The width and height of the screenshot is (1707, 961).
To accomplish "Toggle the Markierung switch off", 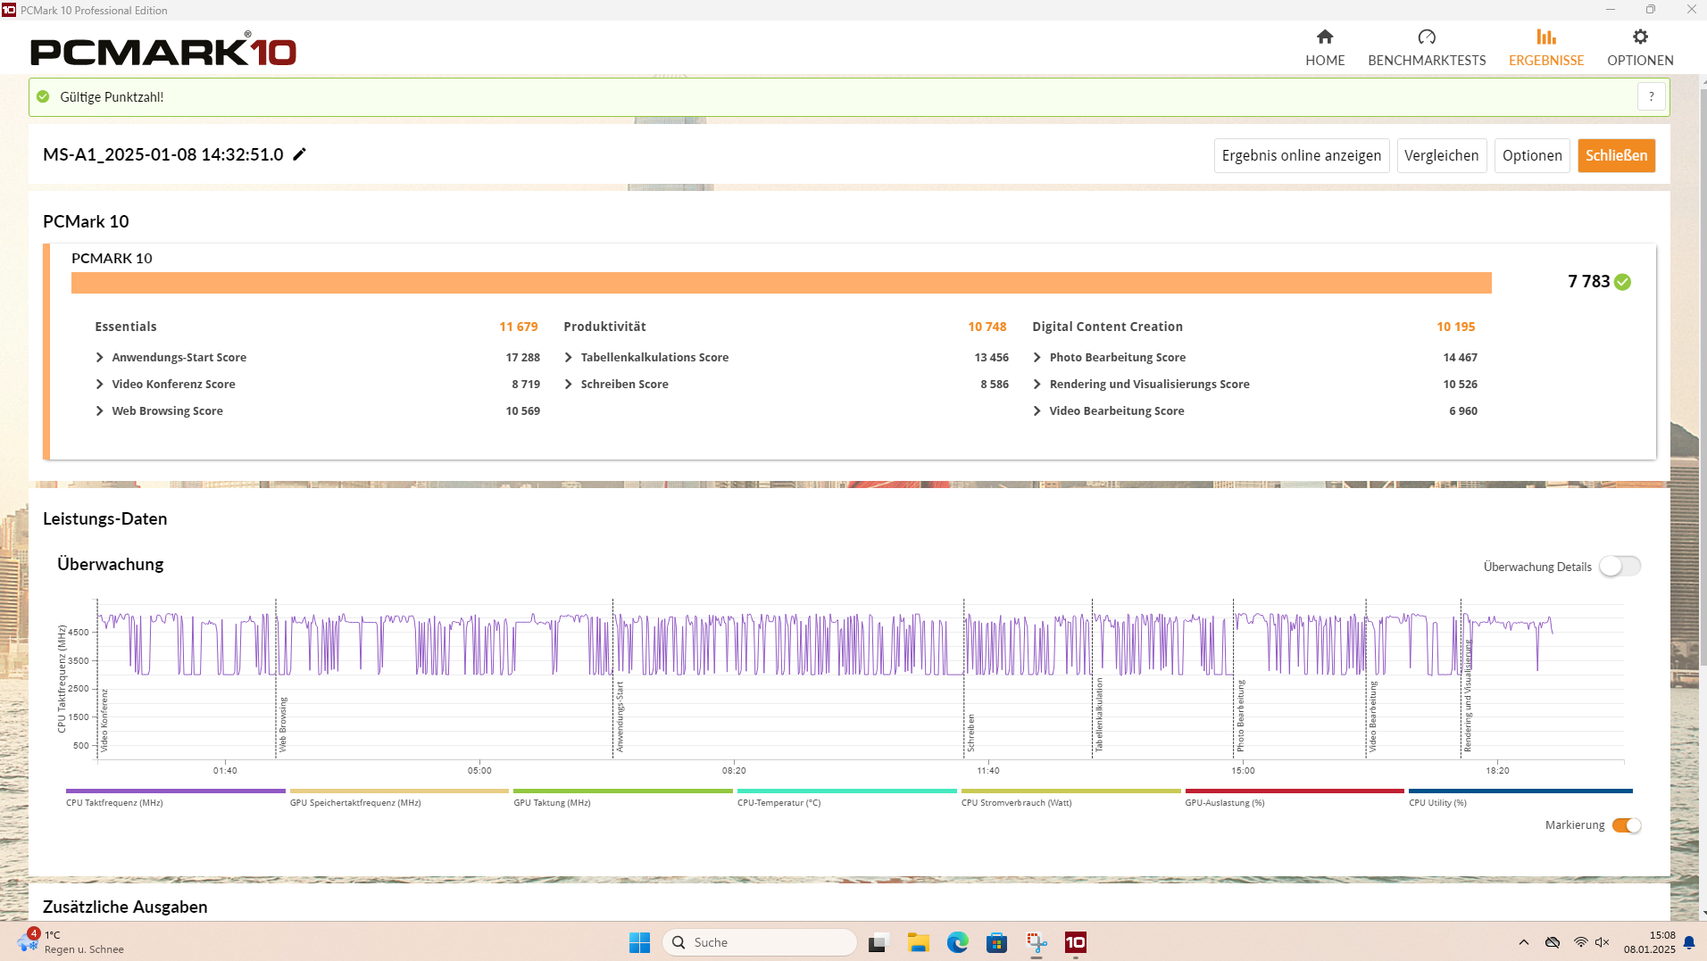I will point(1627,825).
